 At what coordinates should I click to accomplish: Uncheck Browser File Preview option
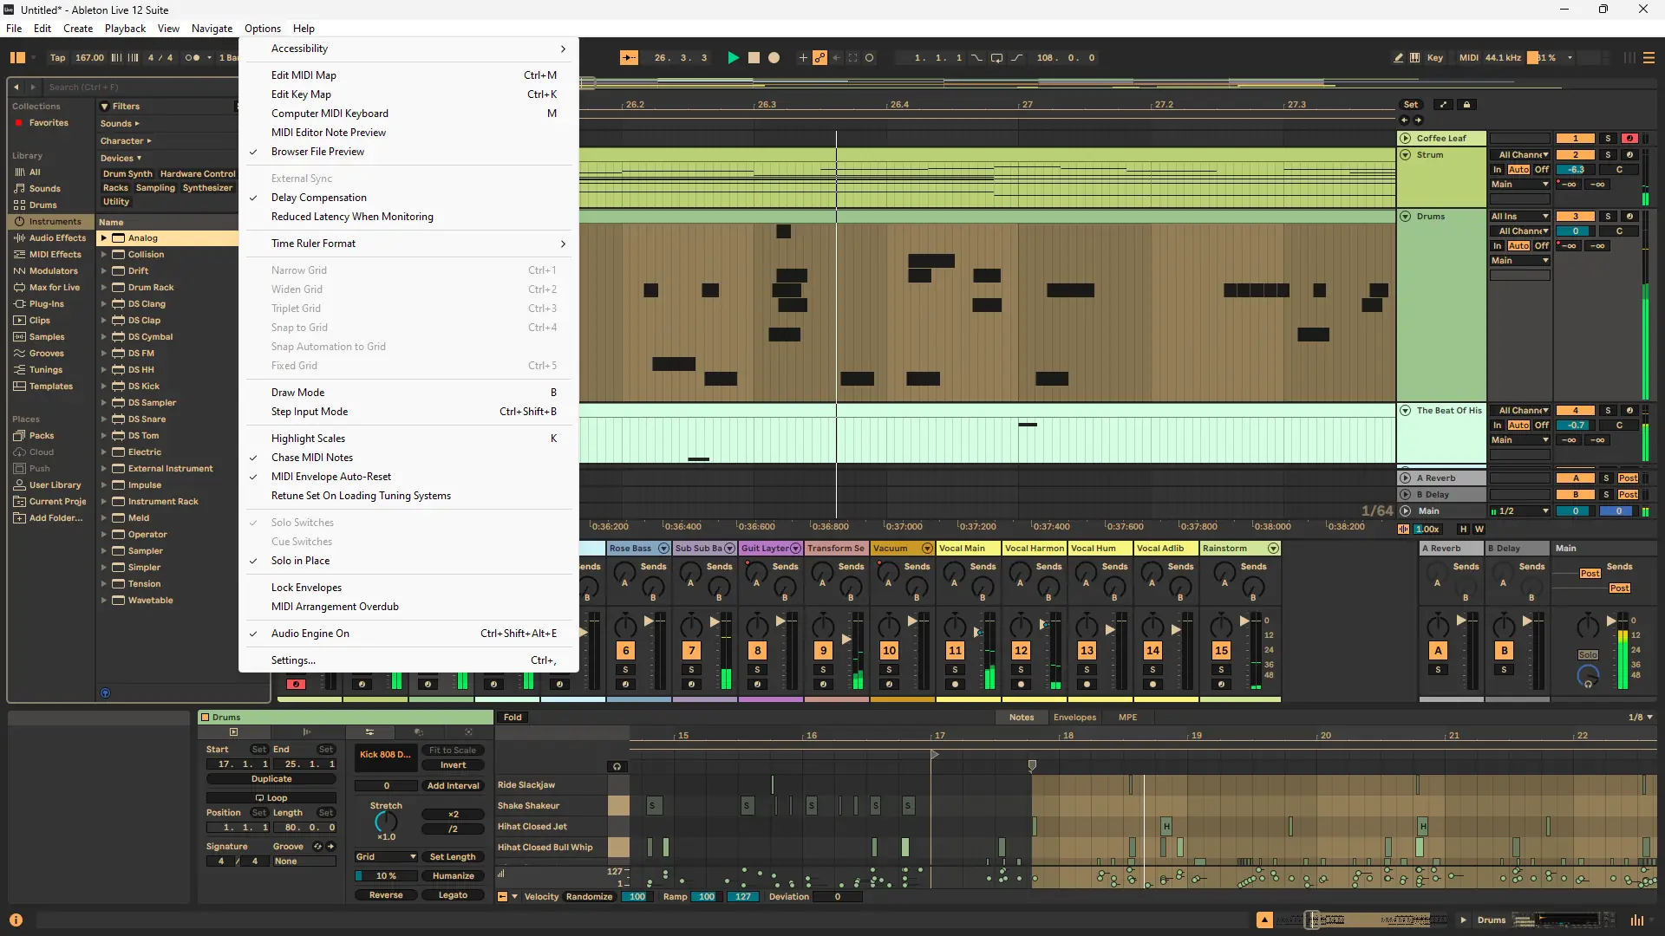[317, 152]
